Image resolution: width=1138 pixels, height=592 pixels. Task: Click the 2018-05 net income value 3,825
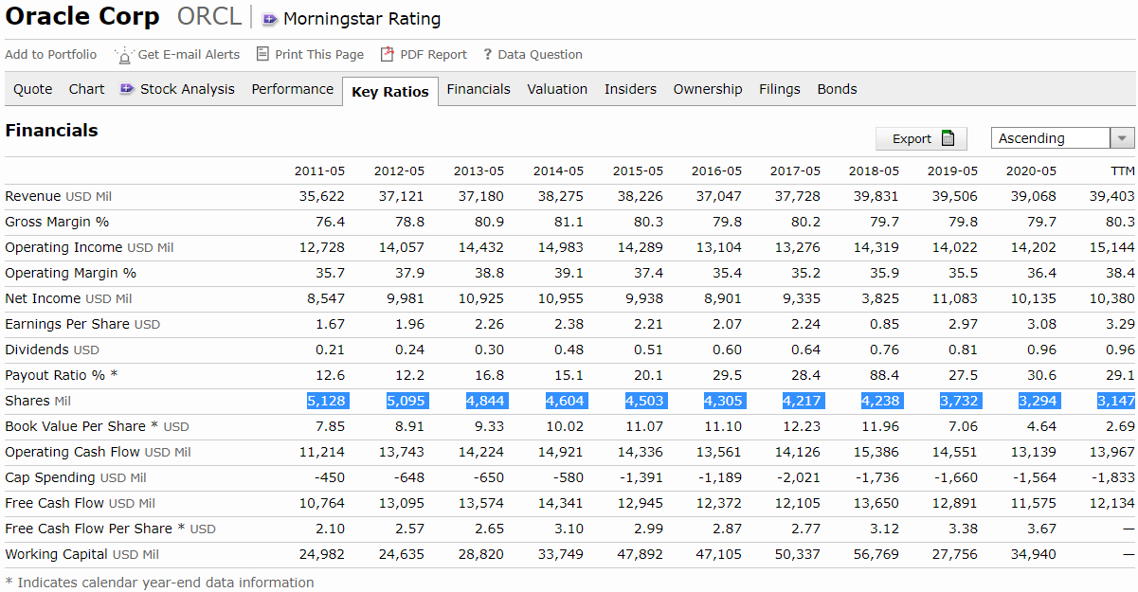[x=880, y=298]
